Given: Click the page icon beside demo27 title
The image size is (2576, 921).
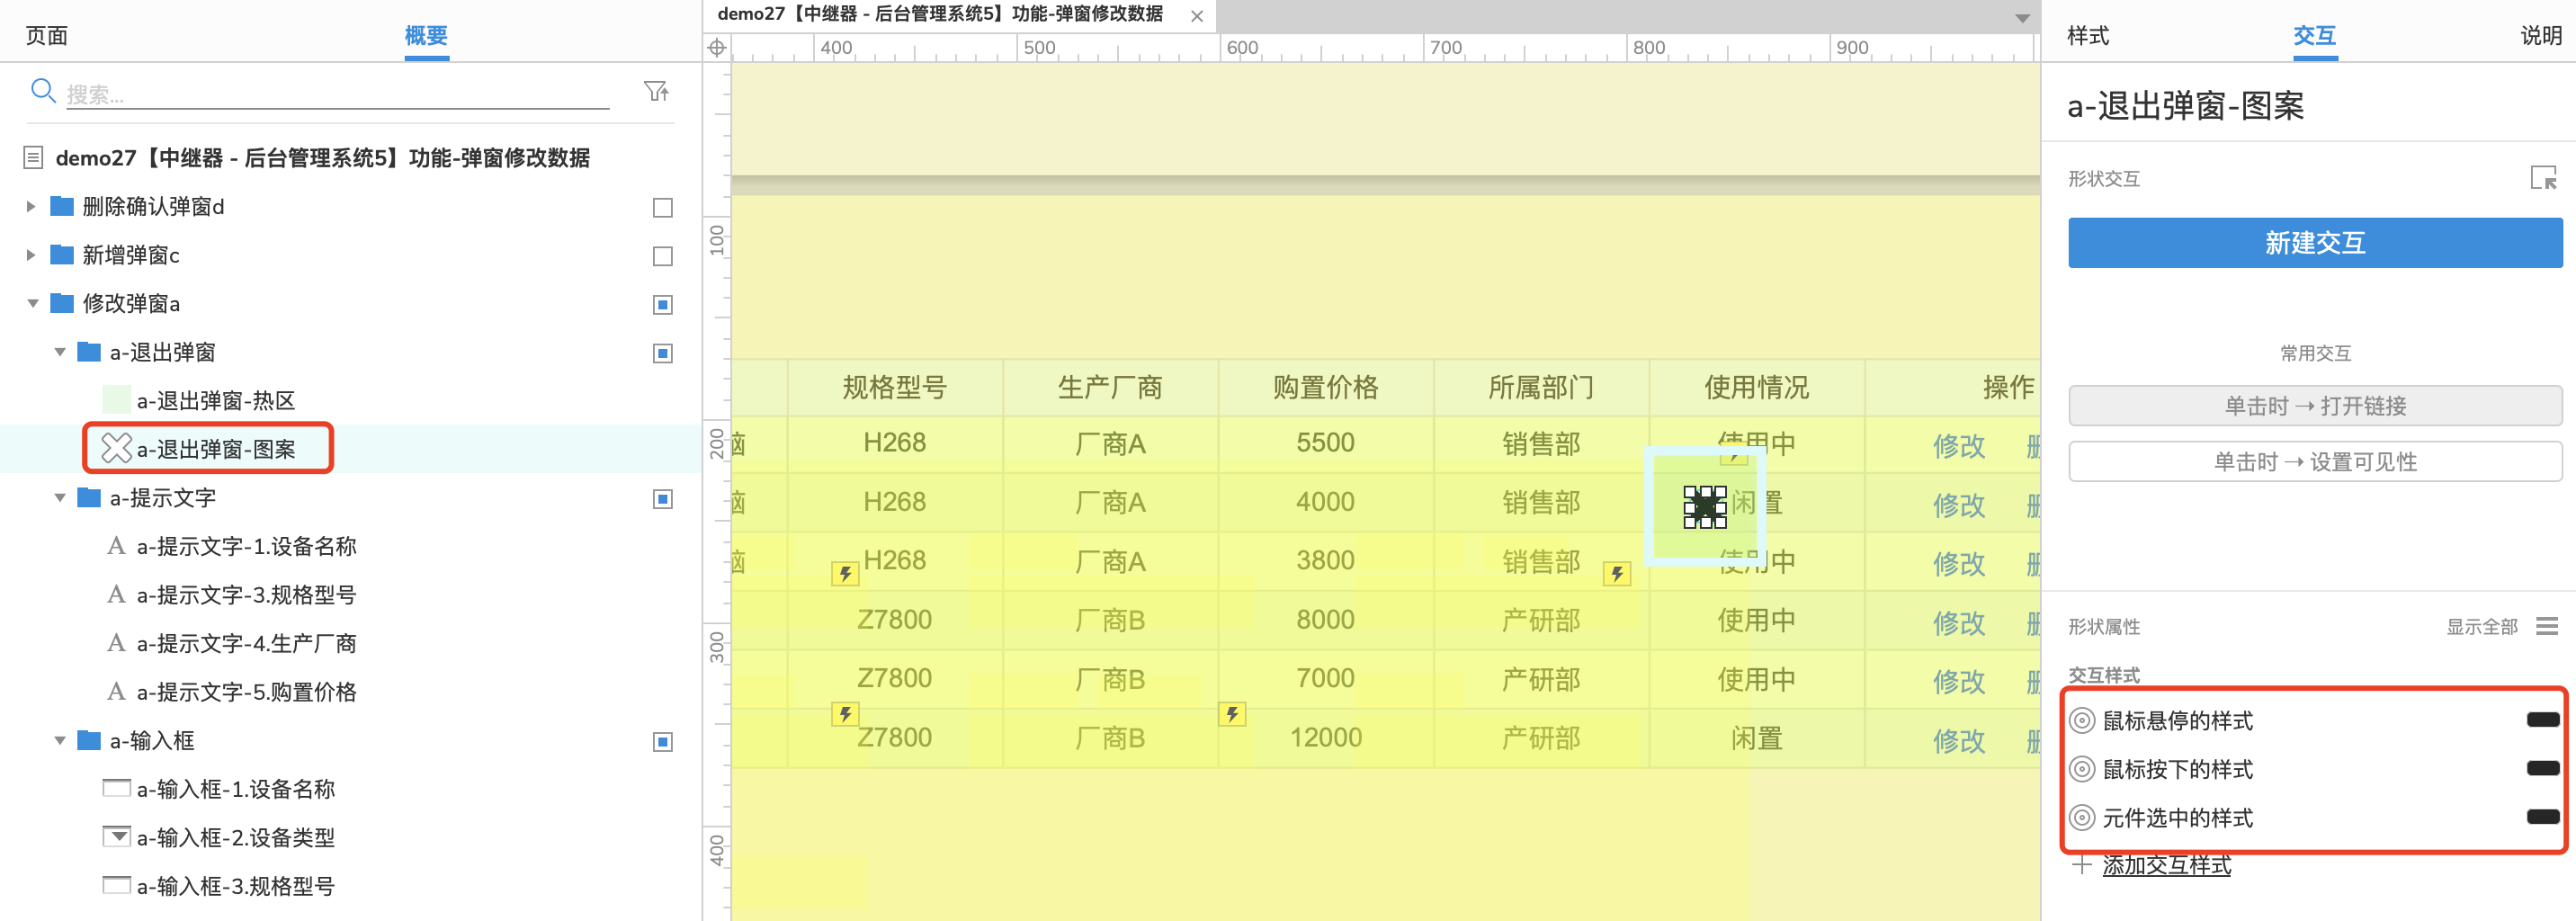Looking at the screenshot, I should pos(33,158).
